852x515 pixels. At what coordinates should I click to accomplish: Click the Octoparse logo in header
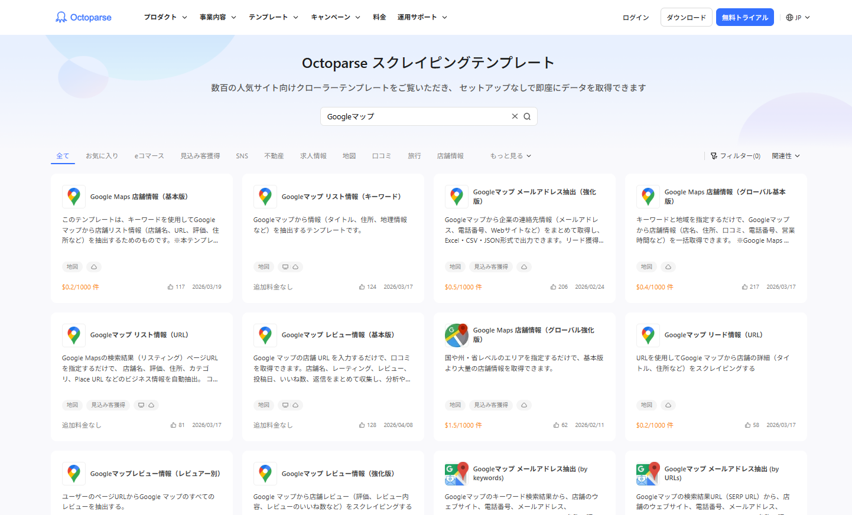tap(83, 17)
